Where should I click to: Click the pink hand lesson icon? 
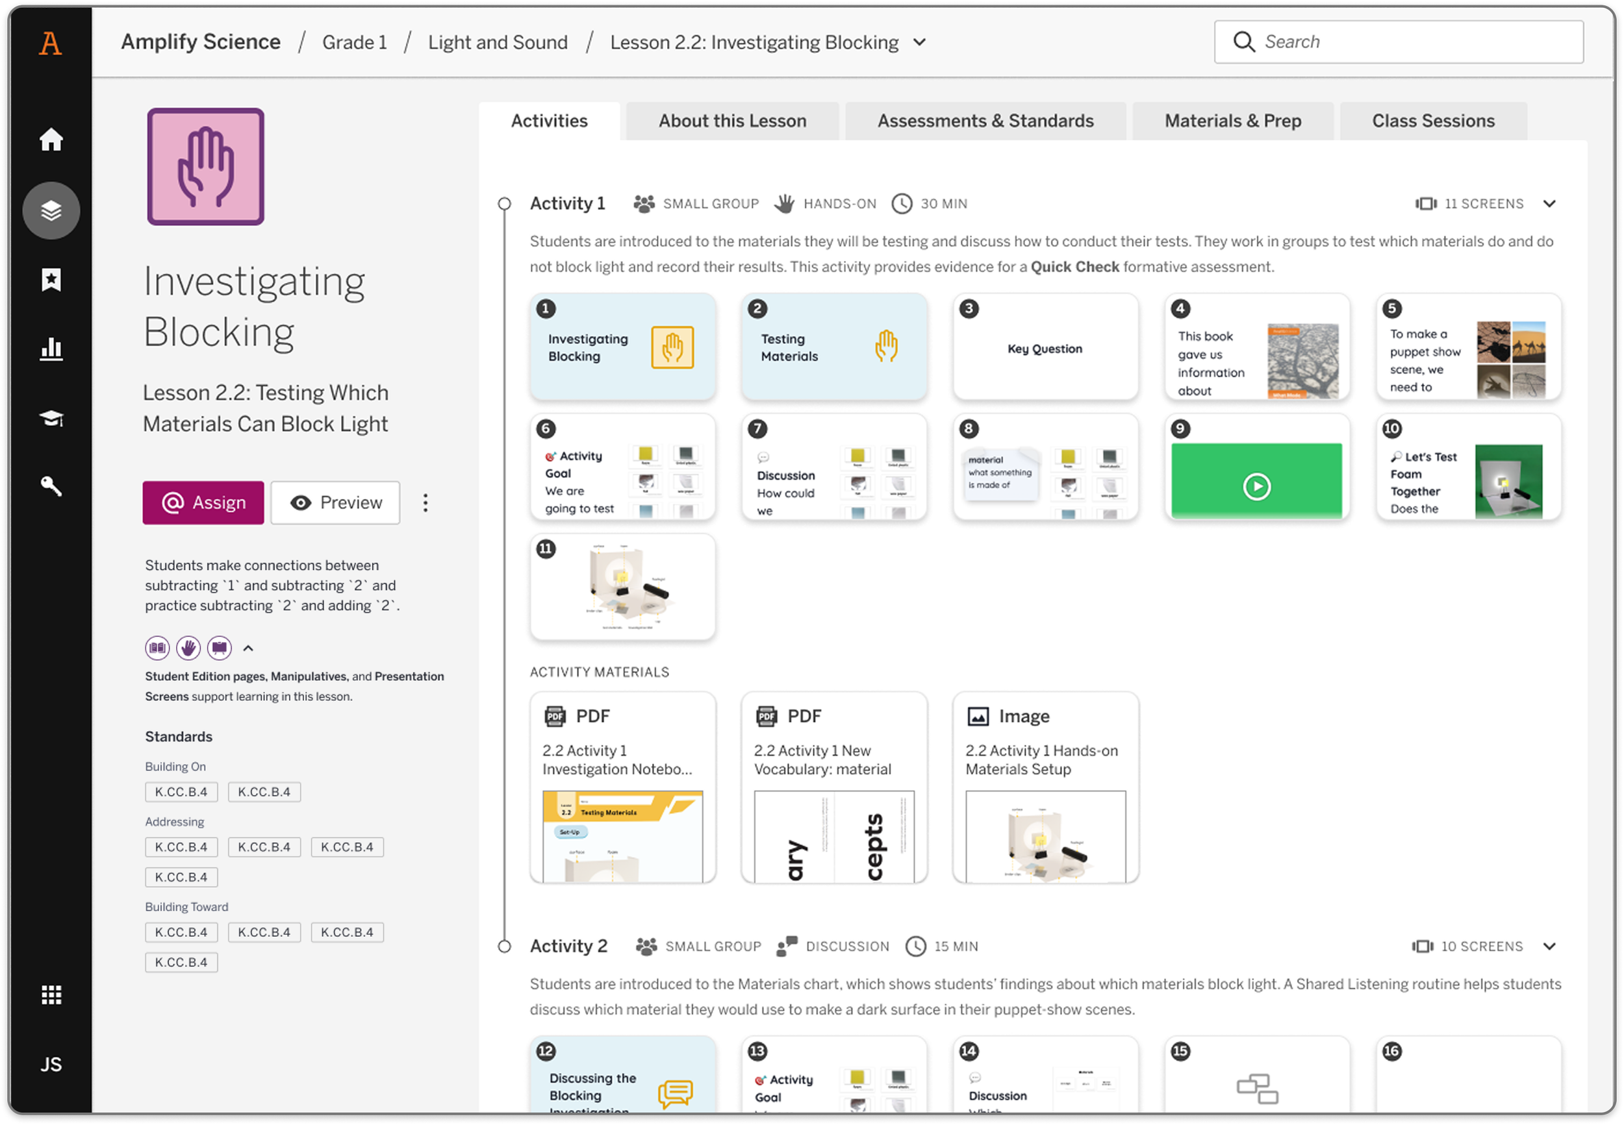tap(205, 166)
